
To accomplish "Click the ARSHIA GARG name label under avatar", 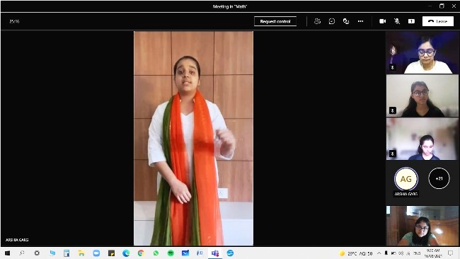I will click(406, 194).
